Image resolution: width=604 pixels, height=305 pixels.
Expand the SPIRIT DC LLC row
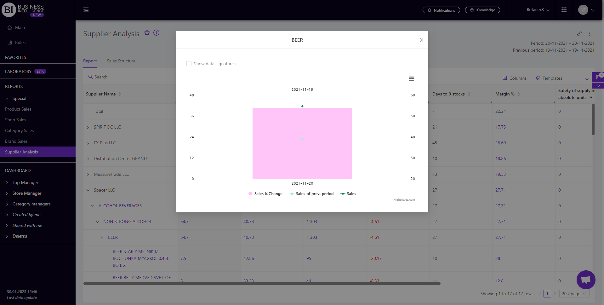click(x=88, y=127)
